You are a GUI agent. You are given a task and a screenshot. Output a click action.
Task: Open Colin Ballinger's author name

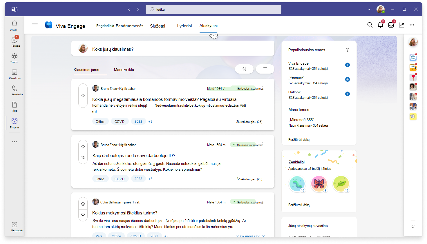111,202
